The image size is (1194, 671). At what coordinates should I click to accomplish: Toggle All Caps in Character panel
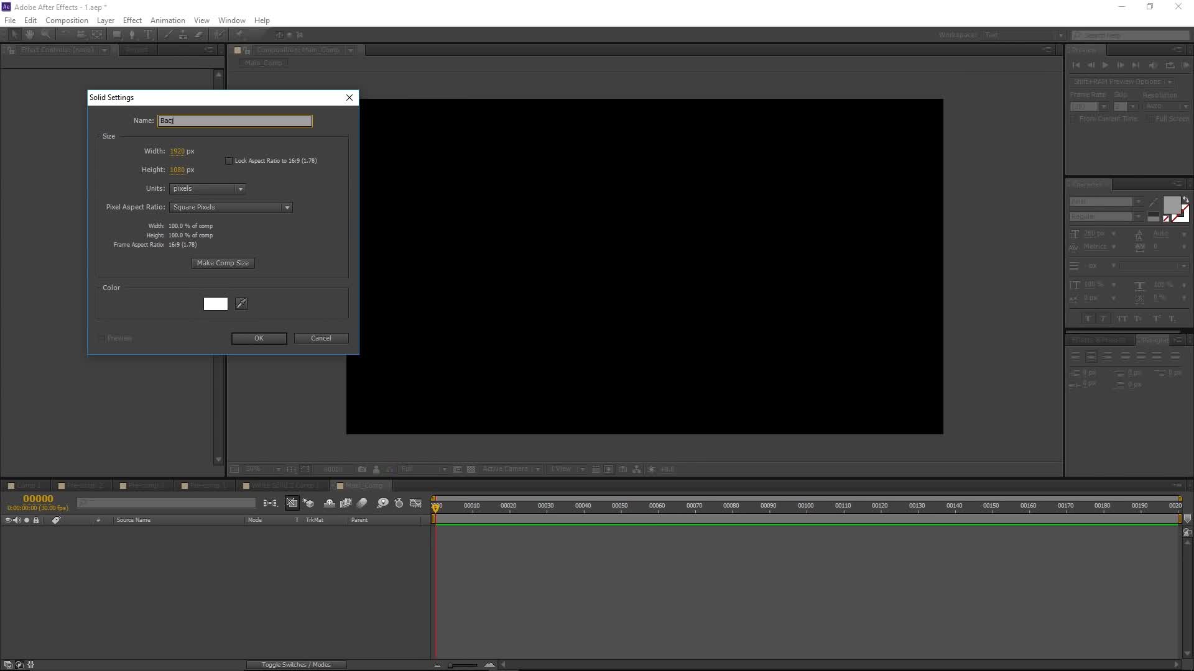tap(1122, 319)
